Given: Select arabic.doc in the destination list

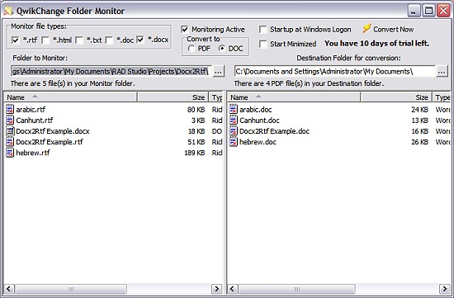Looking at the screenshot, I should [256, 110].
